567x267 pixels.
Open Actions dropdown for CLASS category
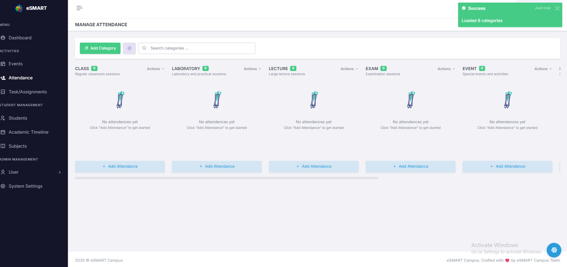(155, 69)
